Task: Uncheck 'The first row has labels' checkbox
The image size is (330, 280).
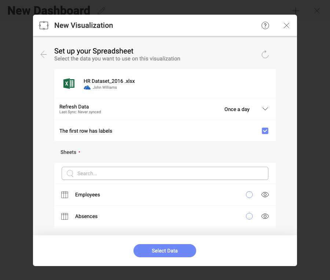Action: click(x=265, y=131)
